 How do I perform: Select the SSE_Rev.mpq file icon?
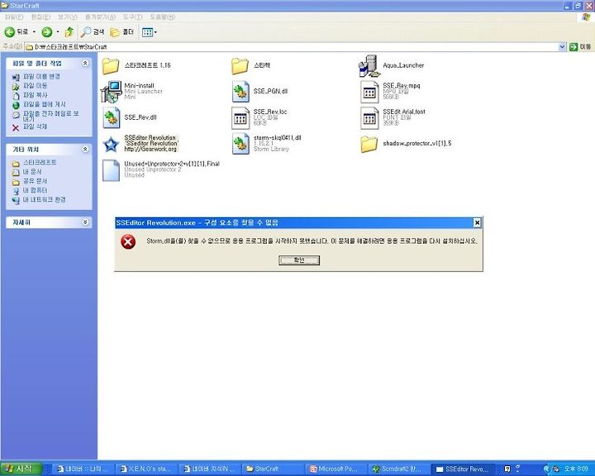369,92
